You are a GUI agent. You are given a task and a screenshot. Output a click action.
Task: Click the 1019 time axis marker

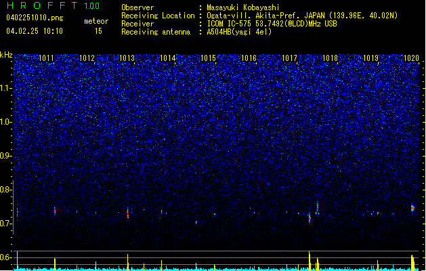370,58
